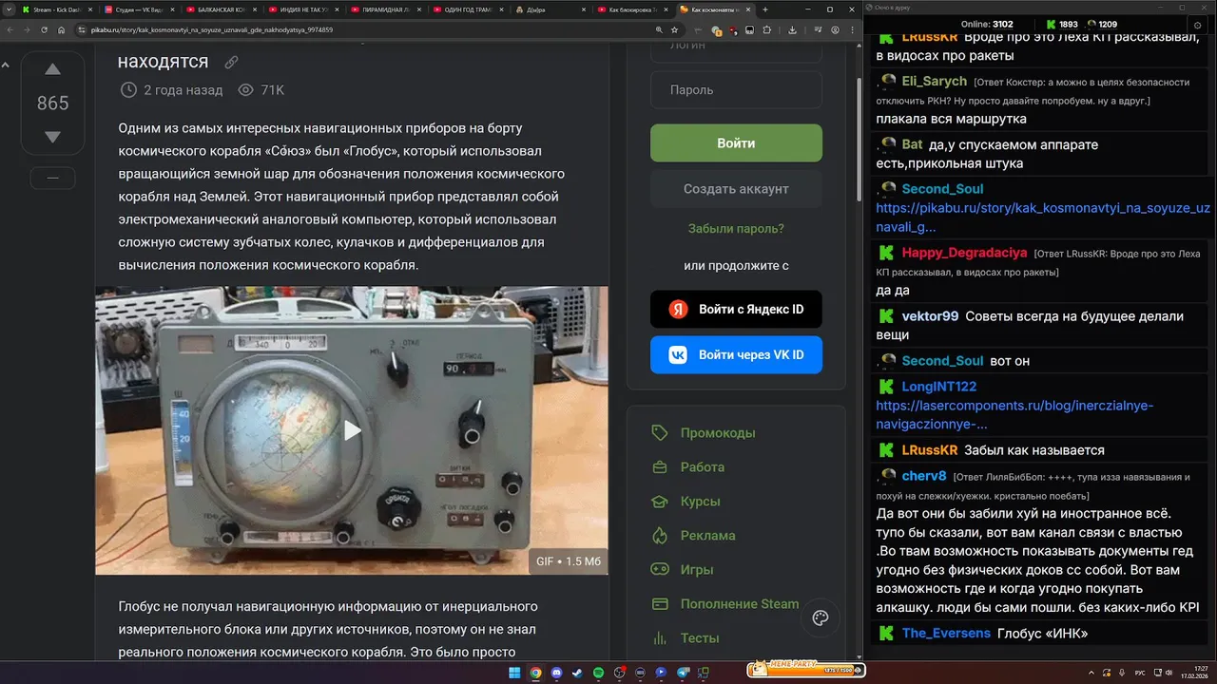Screen dimensions: 1217x684
Task: Click username The_Eversens in chat
Action: pos(946,634)
